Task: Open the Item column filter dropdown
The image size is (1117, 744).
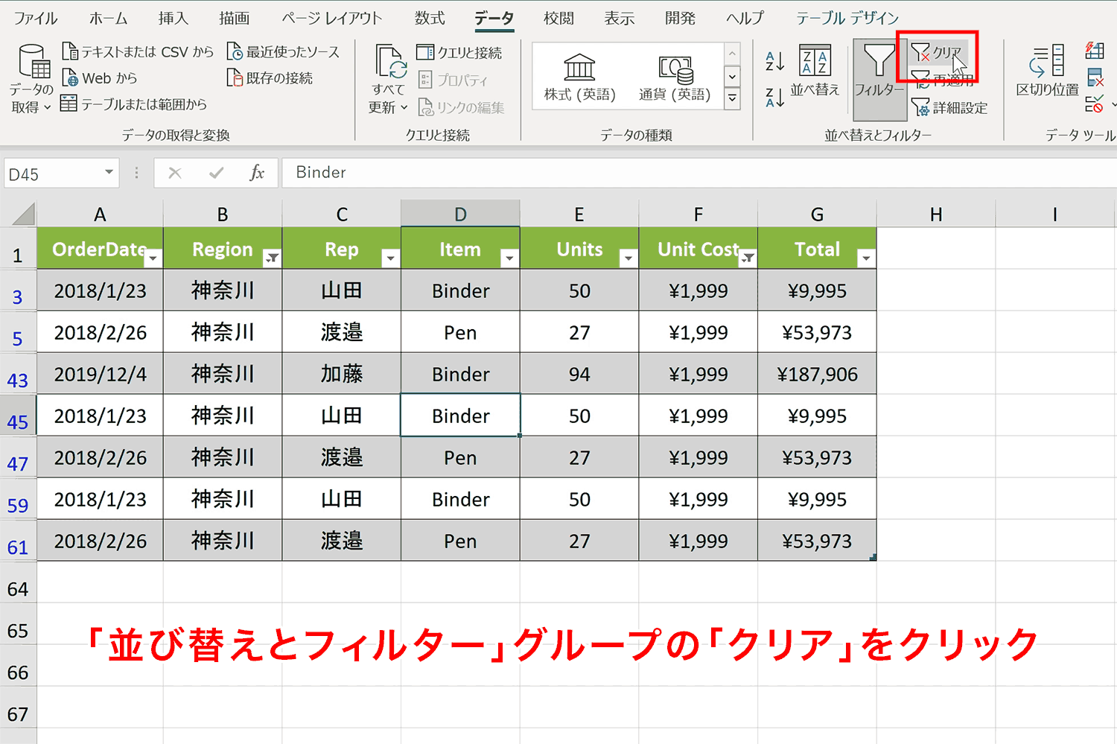Action: point(509,258)
